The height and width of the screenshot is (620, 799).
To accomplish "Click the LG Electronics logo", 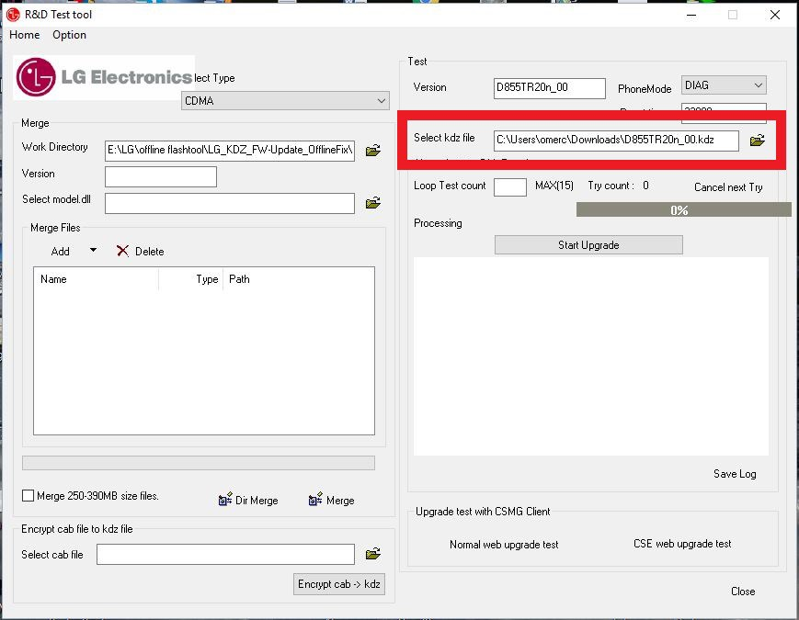I will (104, 77).
